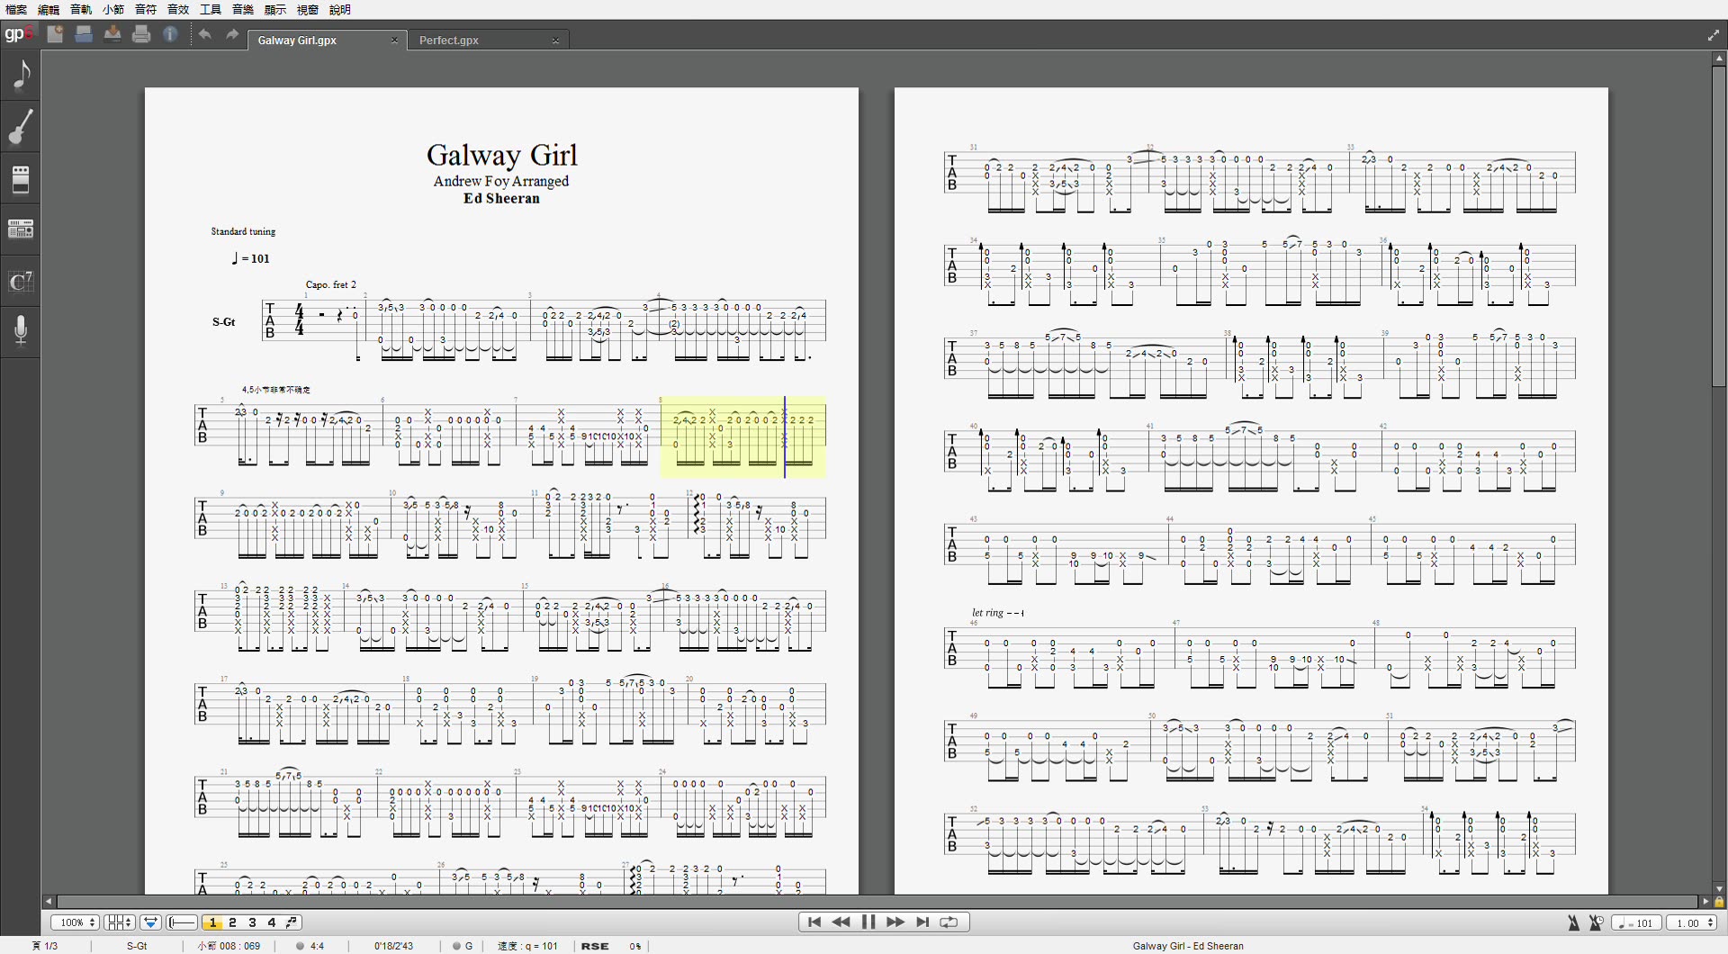1728x954 pixels.
Task: Open the 小節 (Bar) menu
Action: (x=113, y=10)
